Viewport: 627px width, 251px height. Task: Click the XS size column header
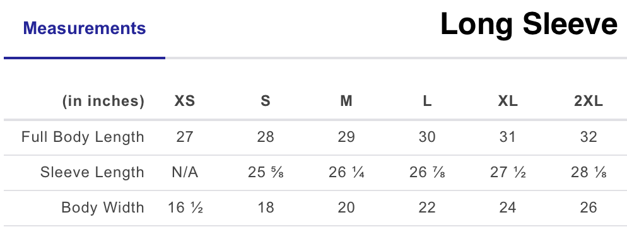(x=185, y=101)
